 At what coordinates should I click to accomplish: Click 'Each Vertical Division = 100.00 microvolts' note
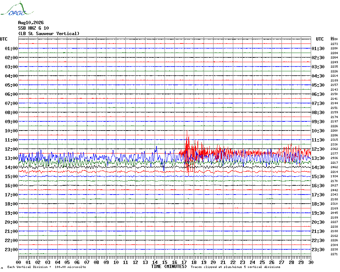coord(47,267)
